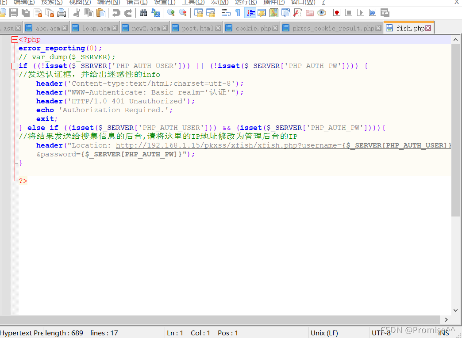The width and height of the screenshot is (462, 338).
Task: Toggle the indent guide button
Action: click(250, 13)
